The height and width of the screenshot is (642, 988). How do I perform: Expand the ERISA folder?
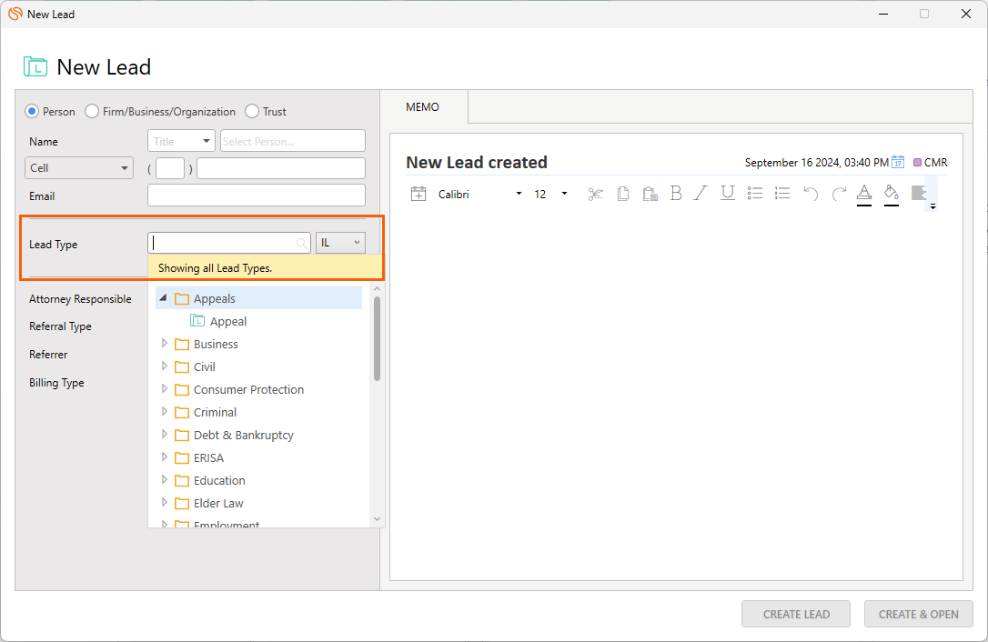click(164, 456)
